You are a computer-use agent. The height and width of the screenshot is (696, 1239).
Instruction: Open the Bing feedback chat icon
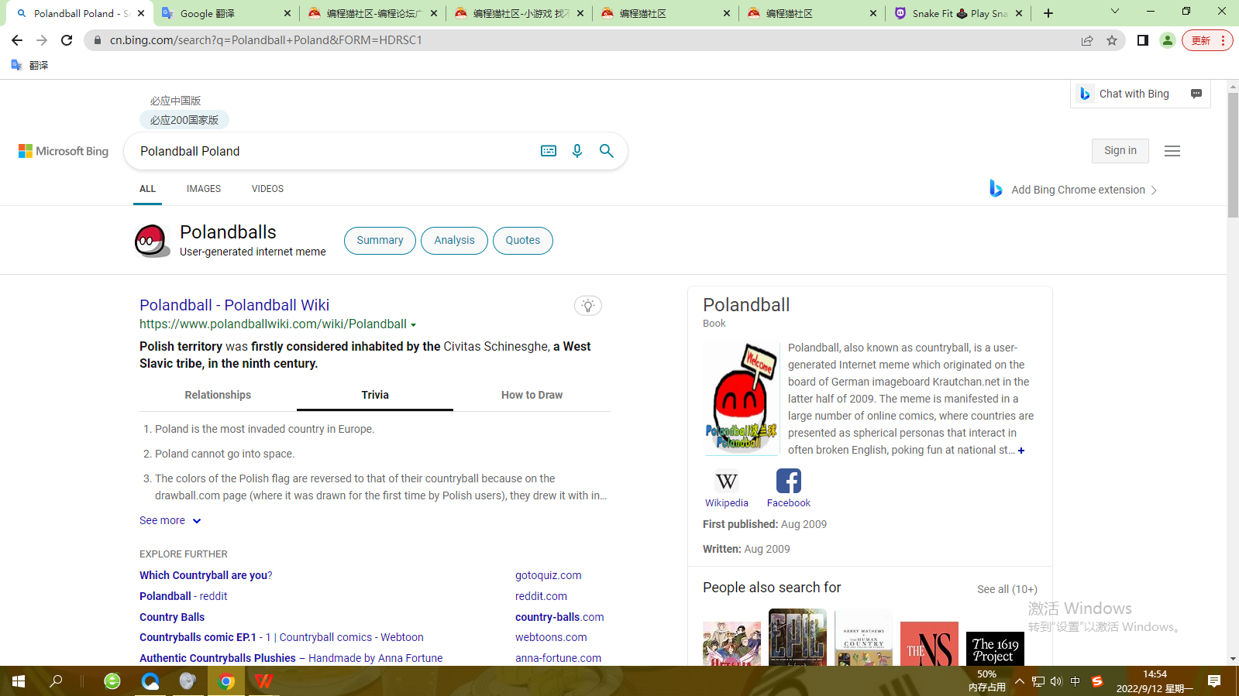1196,94
